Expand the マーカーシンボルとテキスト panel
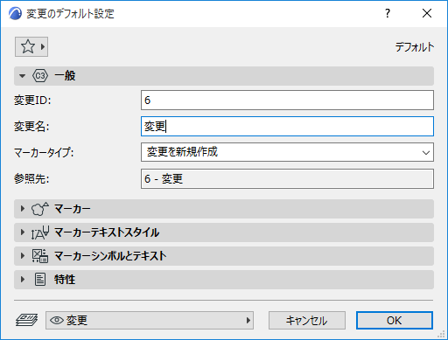 pos(23,256)
